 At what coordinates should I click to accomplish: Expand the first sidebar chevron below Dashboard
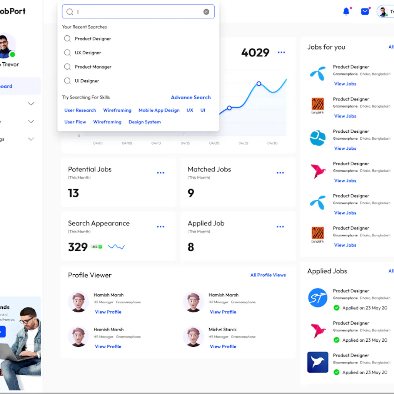point(31,104)
